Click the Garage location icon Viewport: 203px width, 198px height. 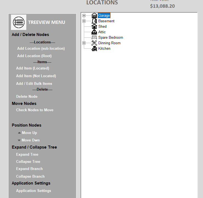click(94, 16)
